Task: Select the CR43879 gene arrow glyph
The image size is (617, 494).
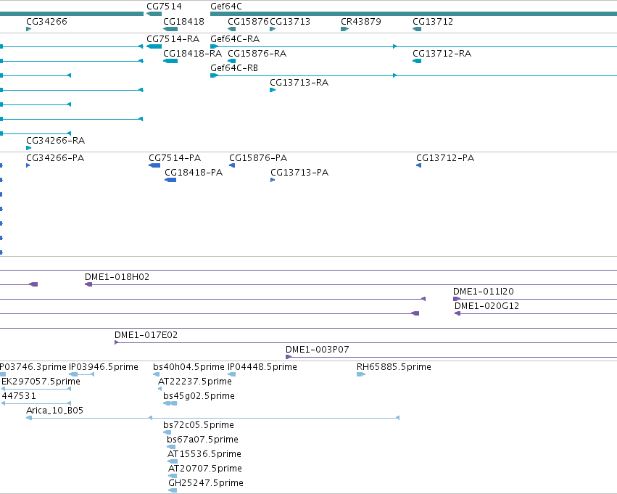Action: click(x=344, y=29)
